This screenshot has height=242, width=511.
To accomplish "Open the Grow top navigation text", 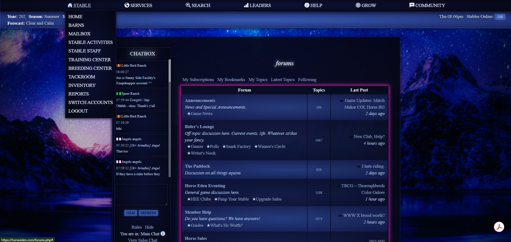I will coord(369,6).
